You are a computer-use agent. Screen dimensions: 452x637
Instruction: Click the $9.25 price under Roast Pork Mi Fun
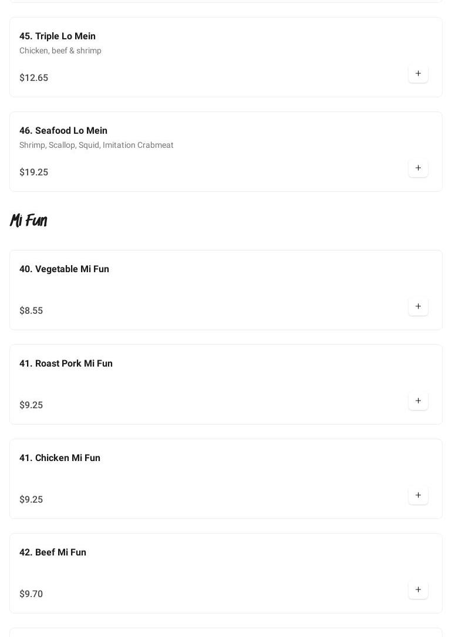pyautogui.click(x=31, y=405)
